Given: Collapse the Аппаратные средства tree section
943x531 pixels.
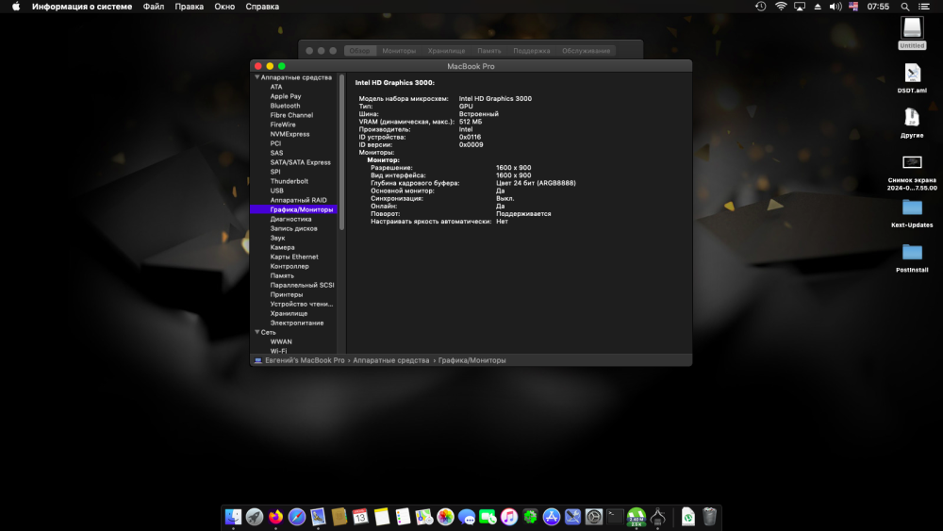Looking at the screenshot, I should (257, 77).
